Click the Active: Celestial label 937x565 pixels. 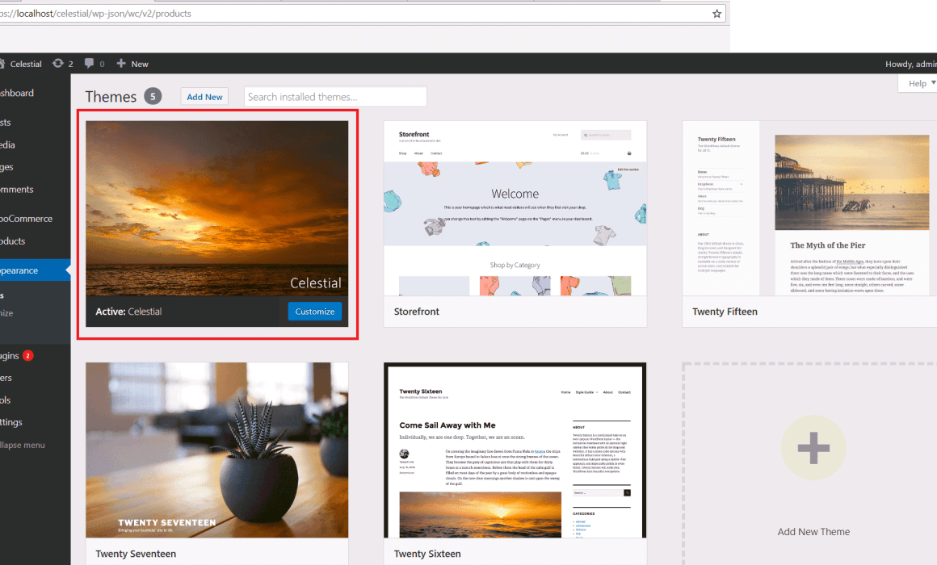coord(128,312)
